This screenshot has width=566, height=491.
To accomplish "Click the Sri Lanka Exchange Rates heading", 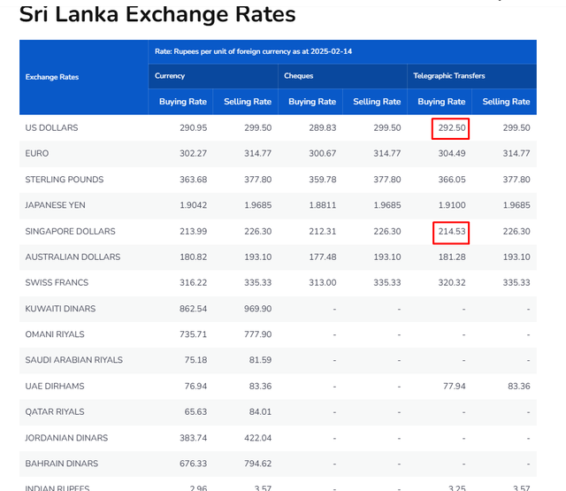I will coord(157,14).
